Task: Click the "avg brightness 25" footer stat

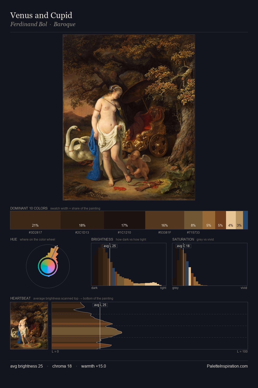Action: click(x=27, y=366)
